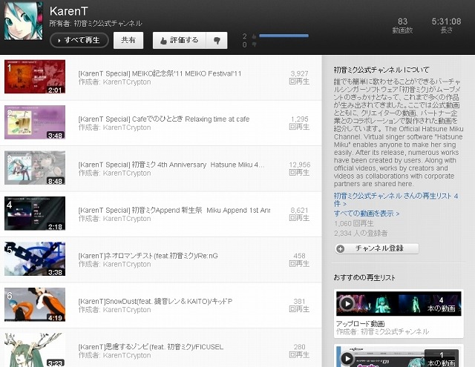Open thumbnail of SnowDust video
Screen dimensions: 475x367
pos(35,305)
